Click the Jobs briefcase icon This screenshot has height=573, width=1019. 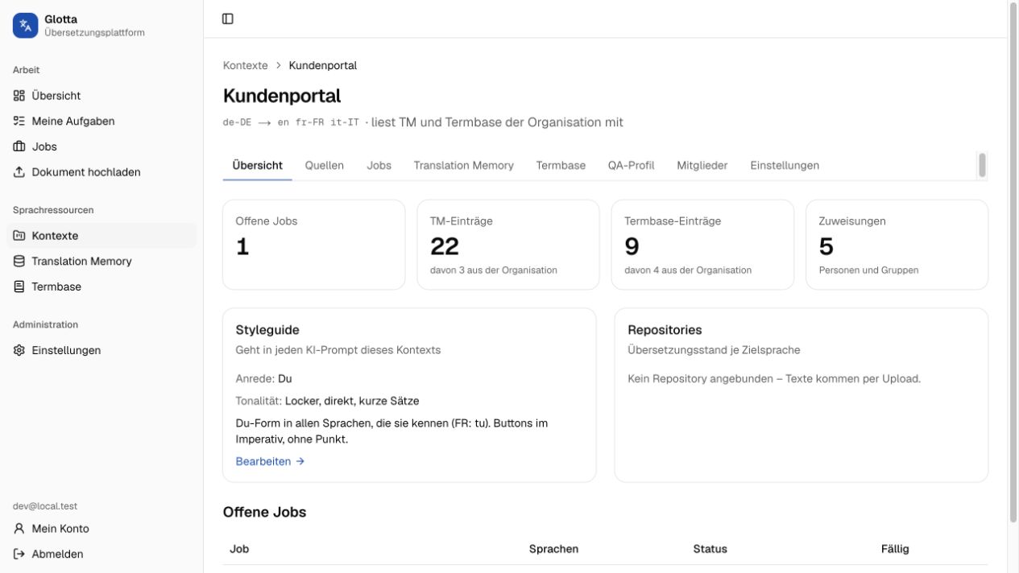[19, 146]
